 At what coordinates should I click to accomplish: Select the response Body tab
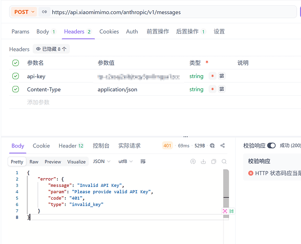click(18, 146)
